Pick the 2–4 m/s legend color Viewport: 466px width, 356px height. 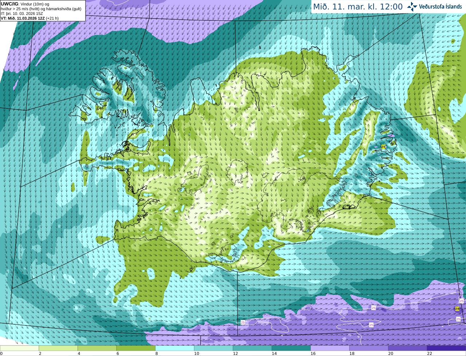click(x=58, y=348)
